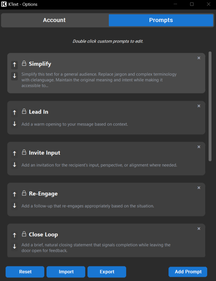Move the Simplify prompt up

[14, 65]
